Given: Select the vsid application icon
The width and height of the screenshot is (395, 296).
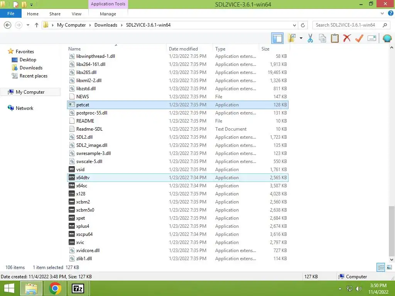Looking at the screenshot, I should tap(72, 170).
